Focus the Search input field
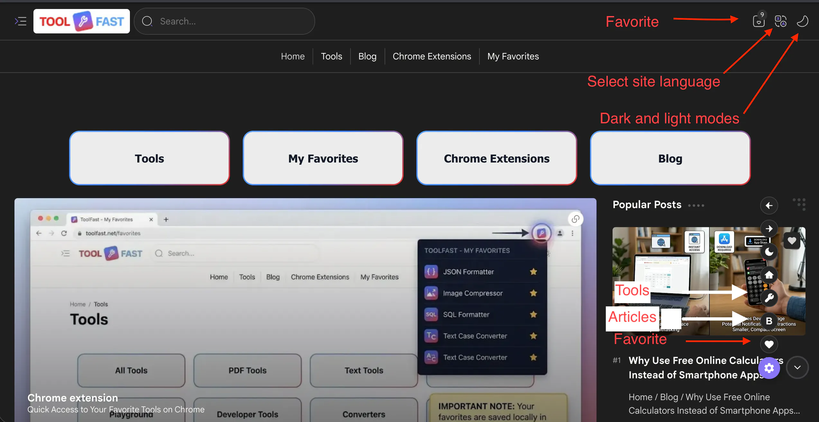 (224, 21)
